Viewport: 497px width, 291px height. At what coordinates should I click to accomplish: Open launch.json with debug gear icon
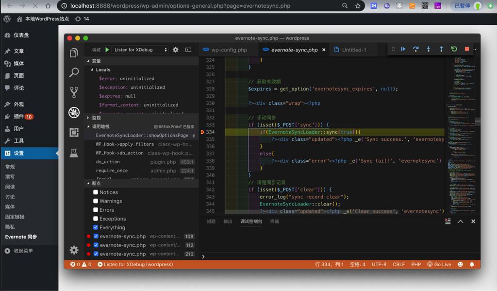coord(176,50)
